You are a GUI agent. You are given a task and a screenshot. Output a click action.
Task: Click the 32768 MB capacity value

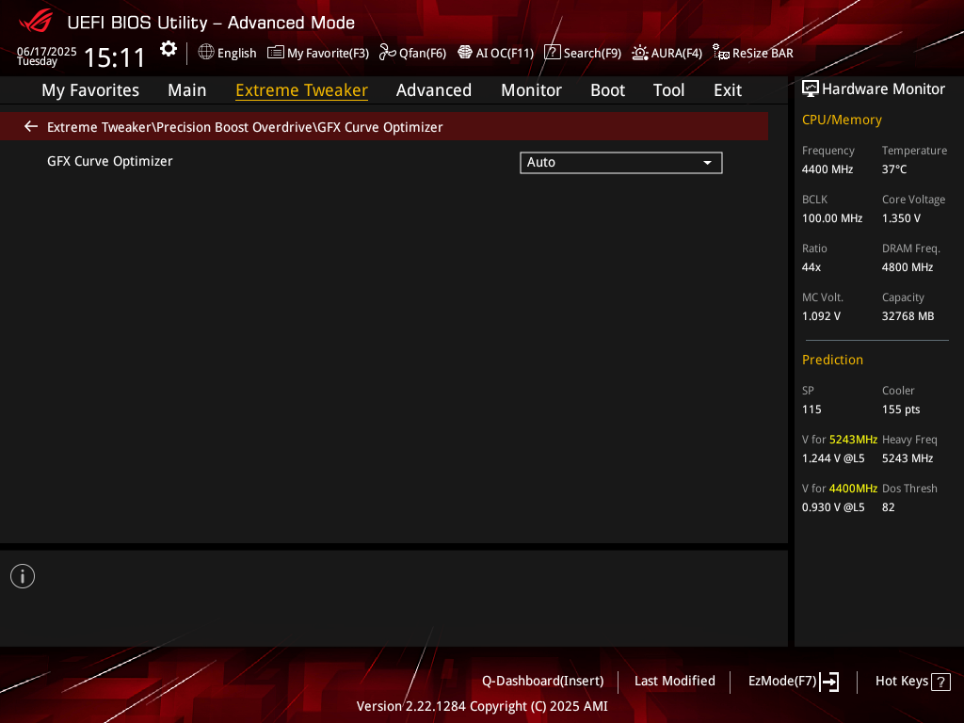click(x=908, y=316)
